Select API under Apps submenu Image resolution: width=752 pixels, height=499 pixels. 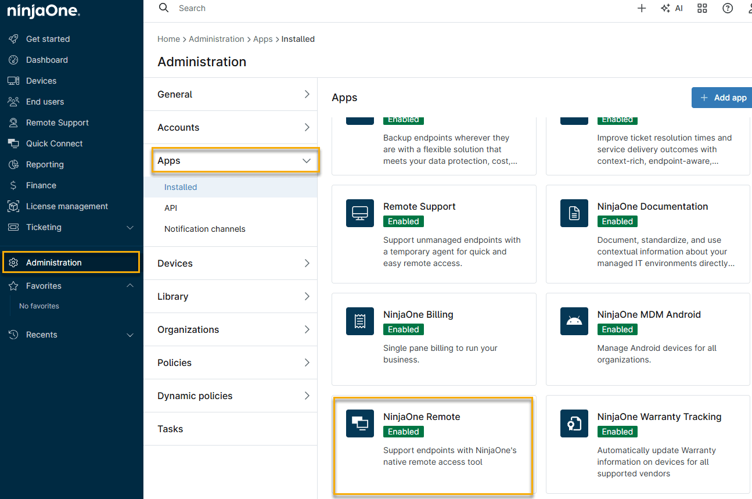tap(171, 208)
